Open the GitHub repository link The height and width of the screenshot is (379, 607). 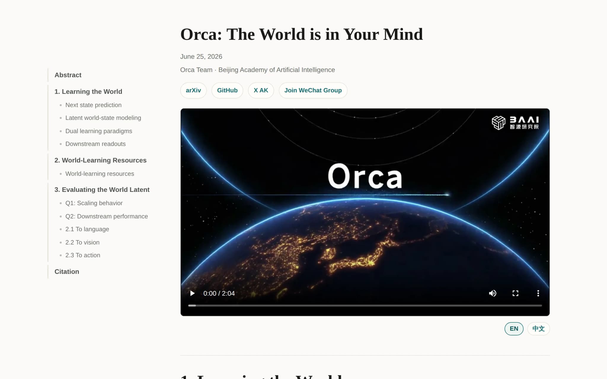(x=227, y=90)
